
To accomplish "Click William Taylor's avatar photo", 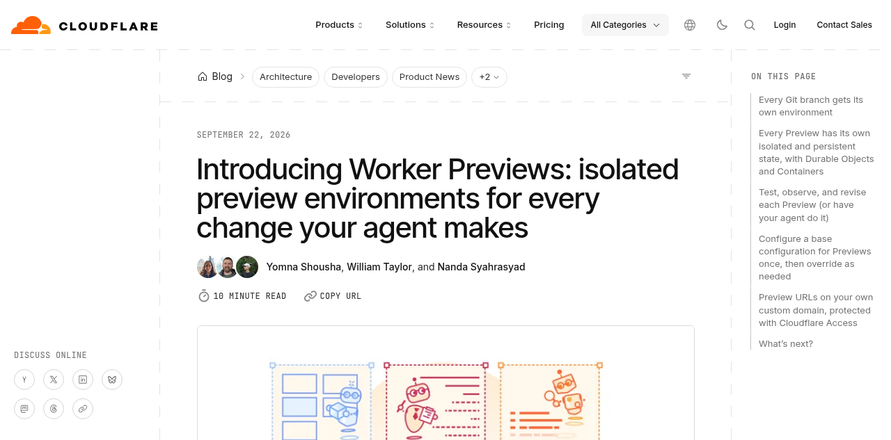I will coord(227,267).
